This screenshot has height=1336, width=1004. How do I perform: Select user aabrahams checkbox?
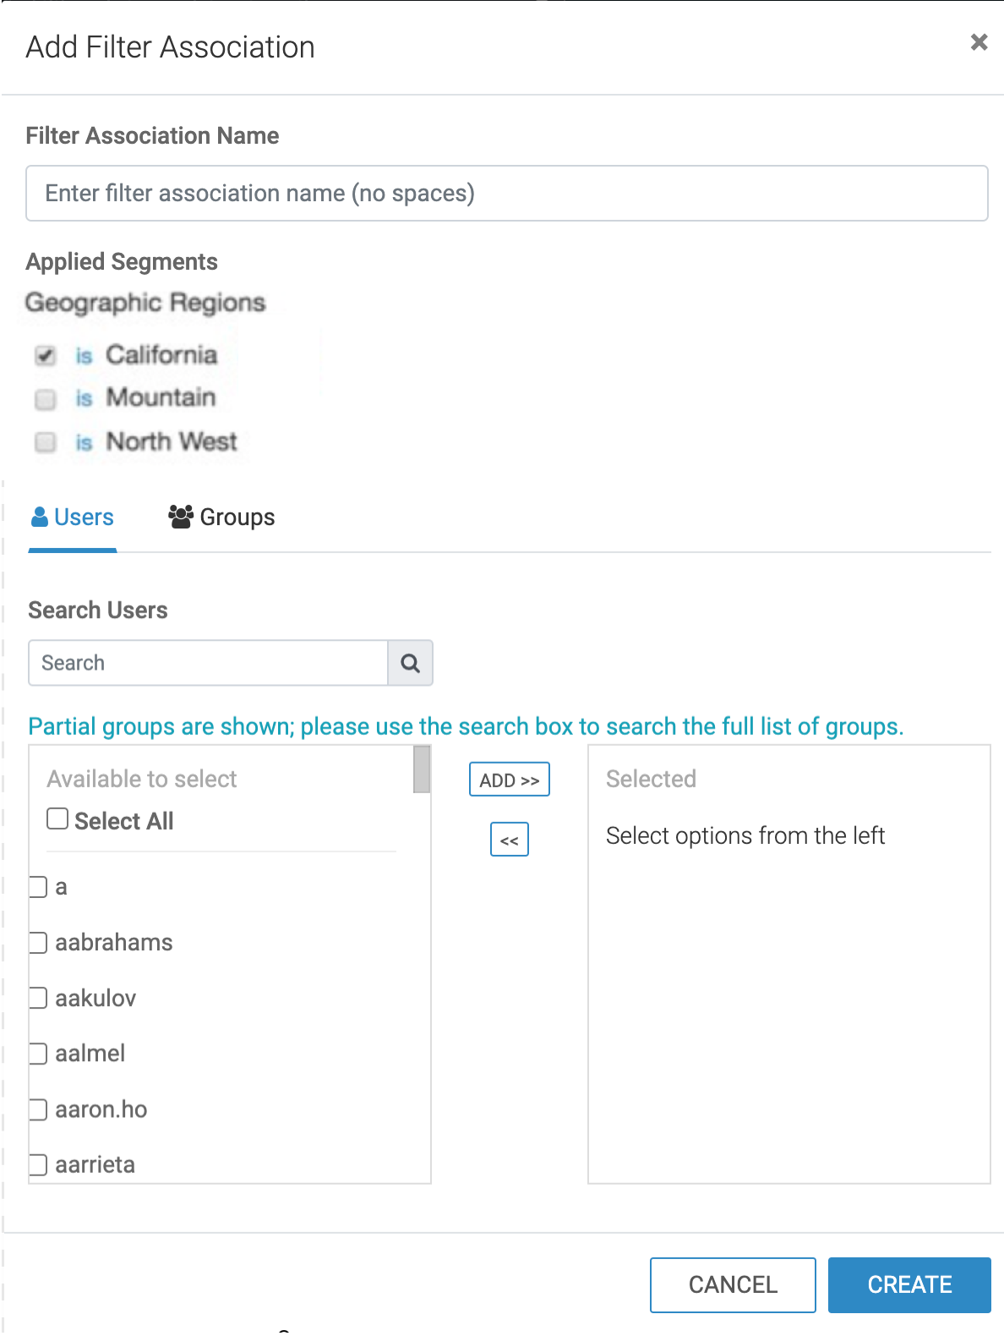[38, 942]
